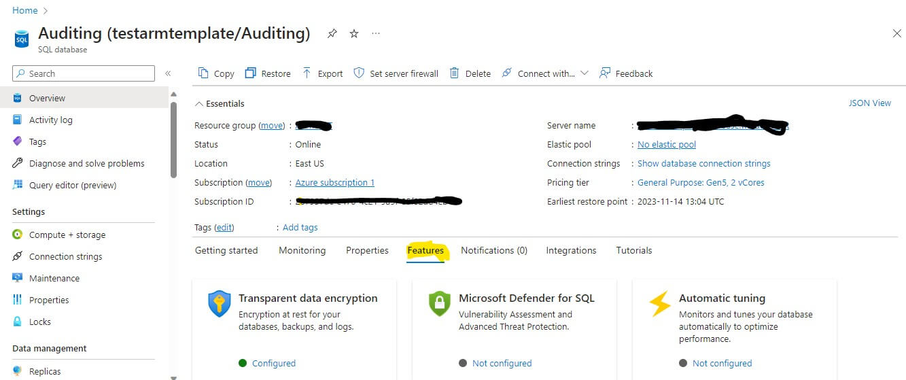
Task: Click the Set server firewall shield icon
Action: (x=359, y=73)
